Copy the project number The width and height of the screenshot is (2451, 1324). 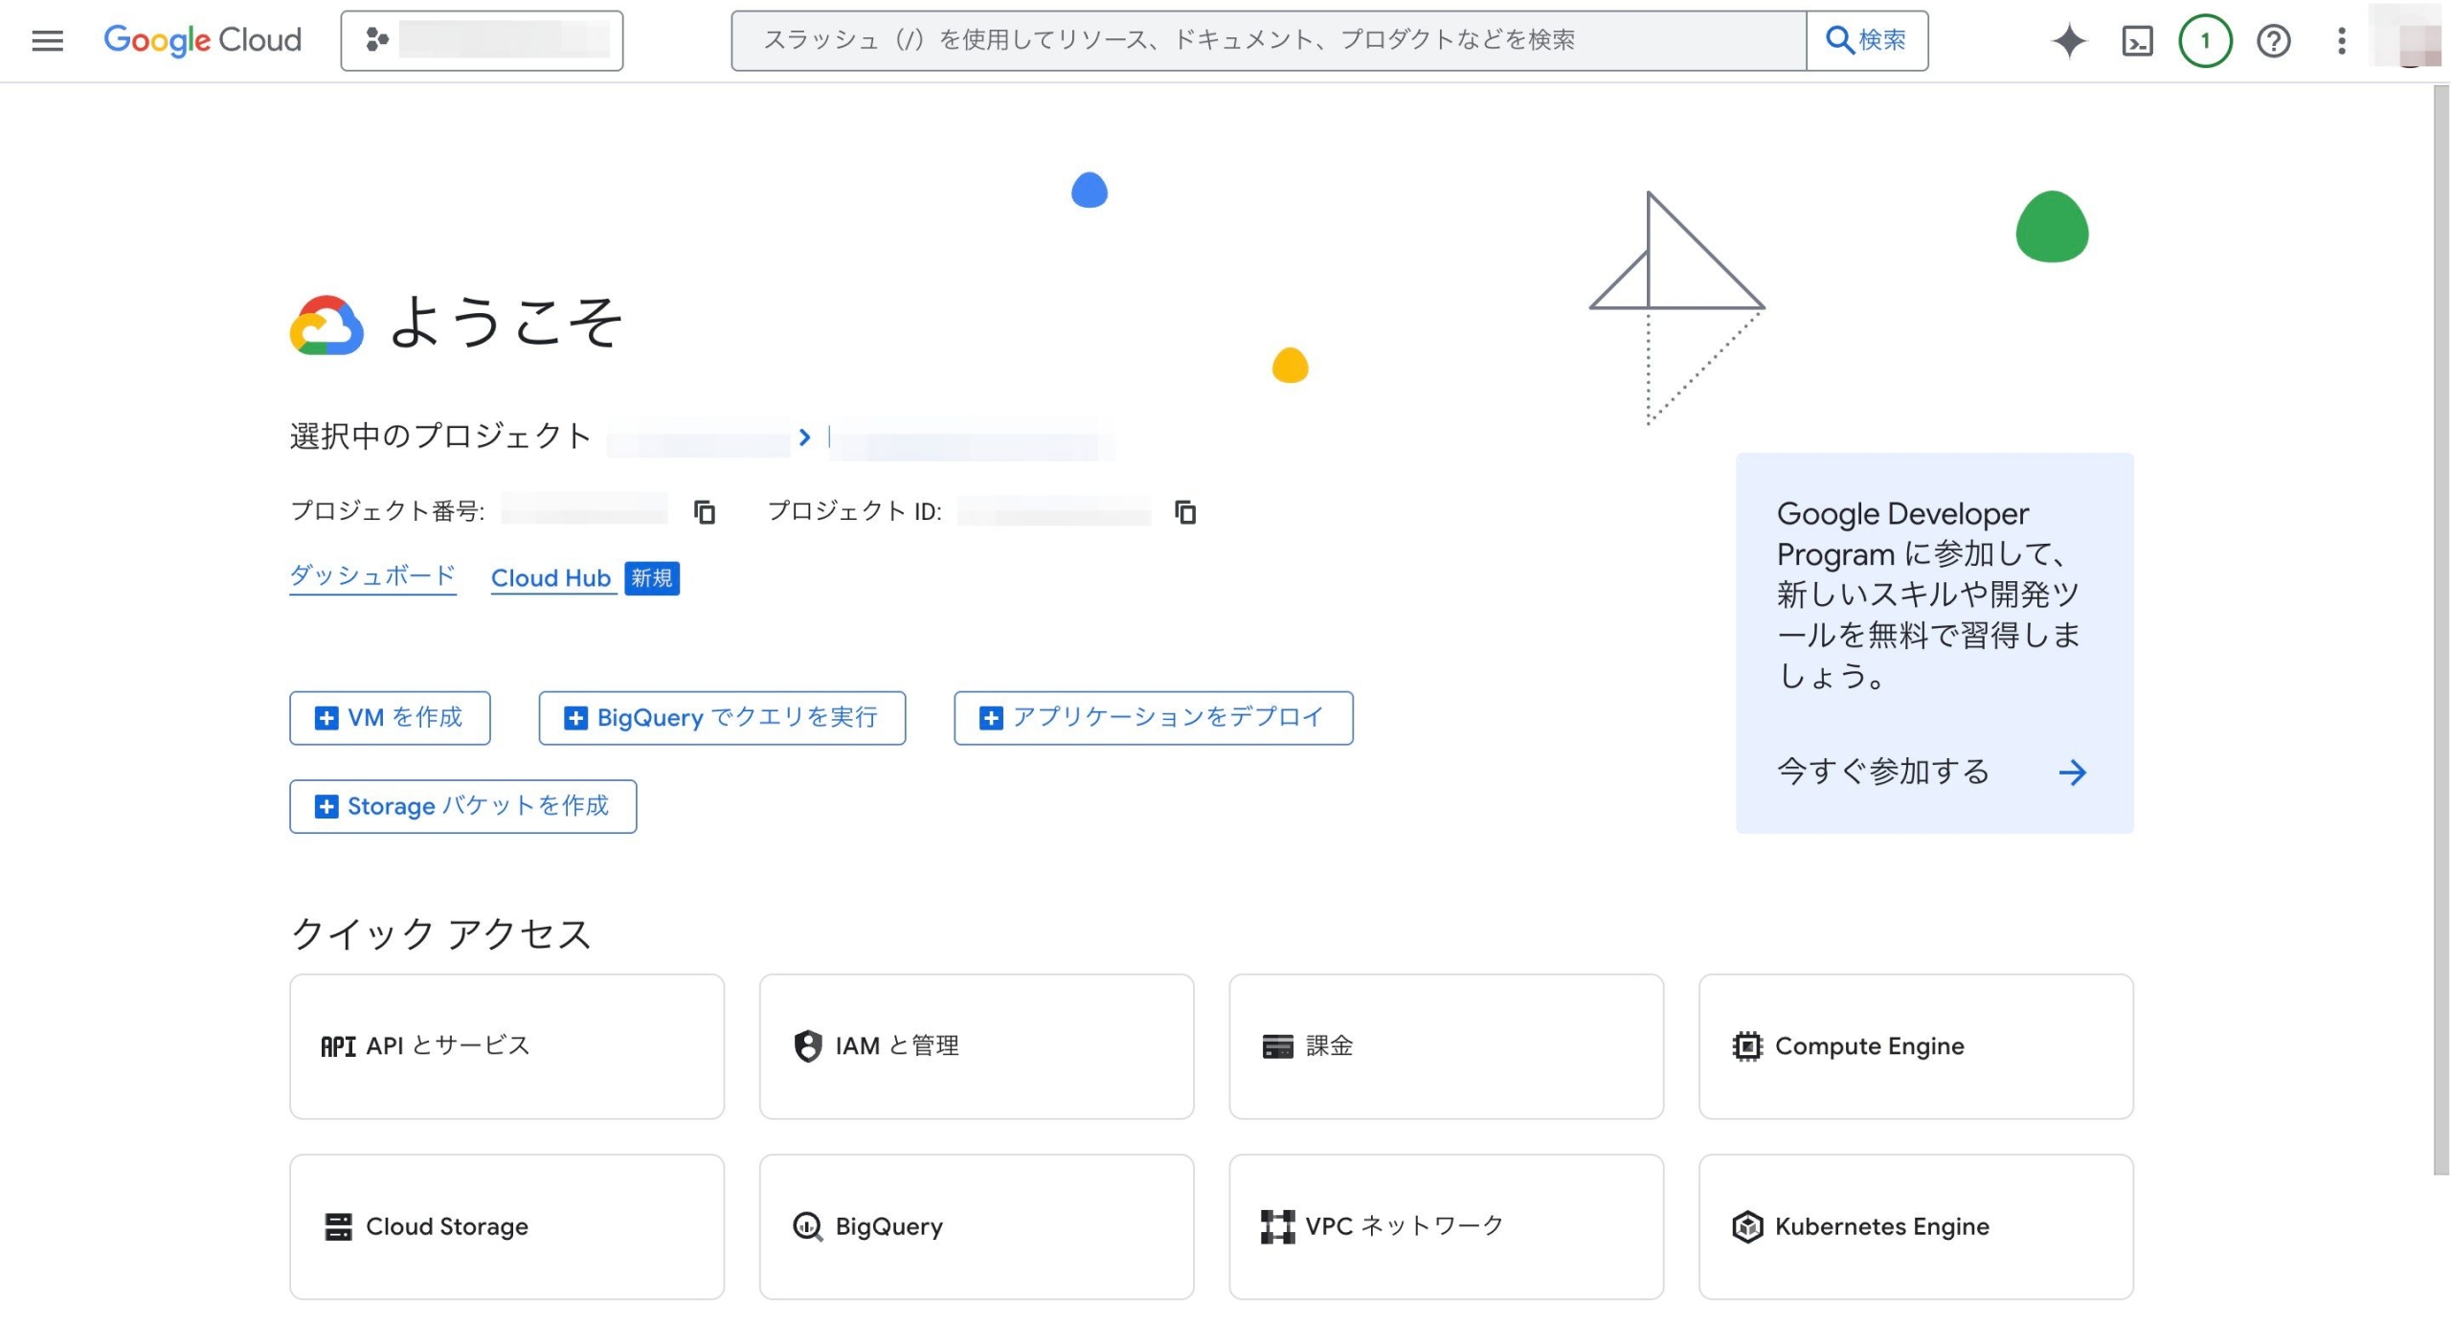(705, 512)
